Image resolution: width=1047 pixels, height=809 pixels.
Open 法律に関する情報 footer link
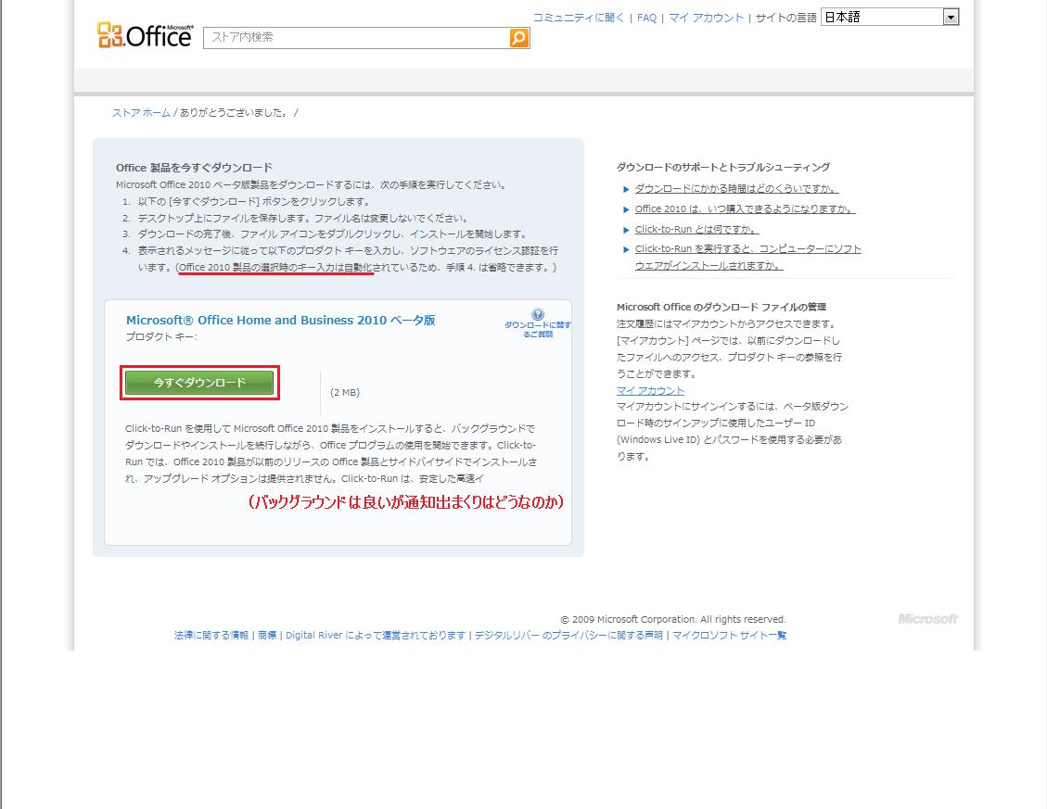click(x=211, y=636)
